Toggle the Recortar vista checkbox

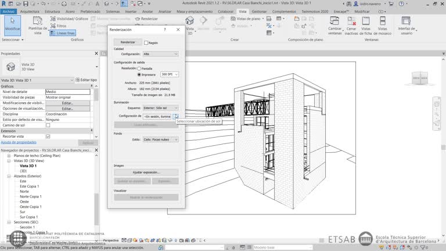coord(48,137)
